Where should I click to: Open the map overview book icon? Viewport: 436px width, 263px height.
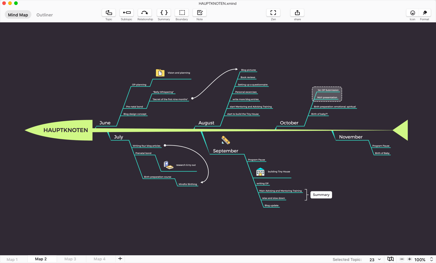click(x=391, y=259)
